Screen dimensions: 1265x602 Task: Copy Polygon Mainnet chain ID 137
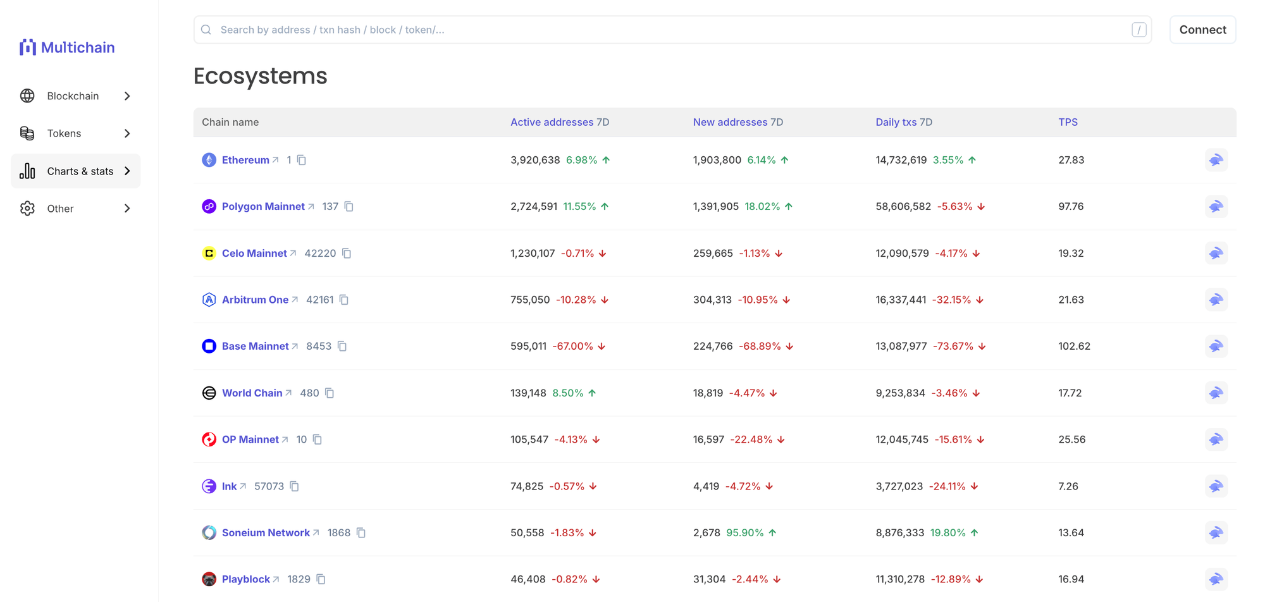(x=349, y=207)
